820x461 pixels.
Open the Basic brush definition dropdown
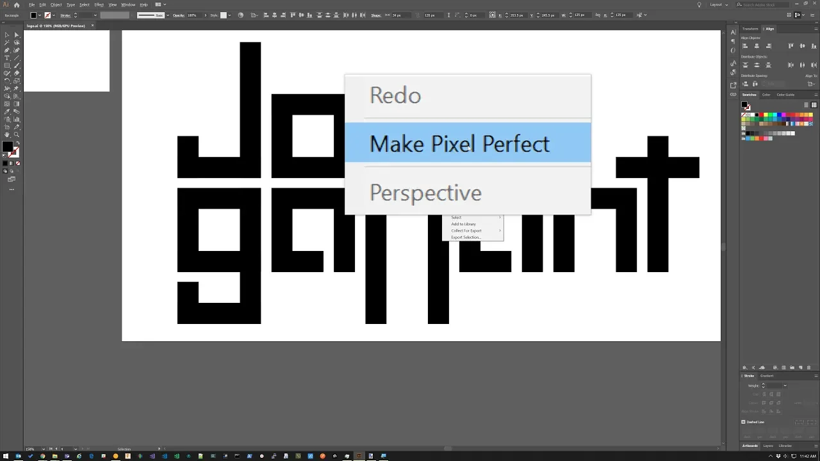[167, 15]
